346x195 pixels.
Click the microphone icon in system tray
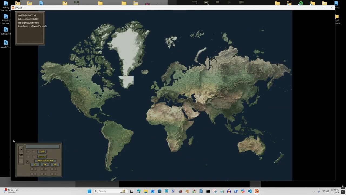[319, 191]
